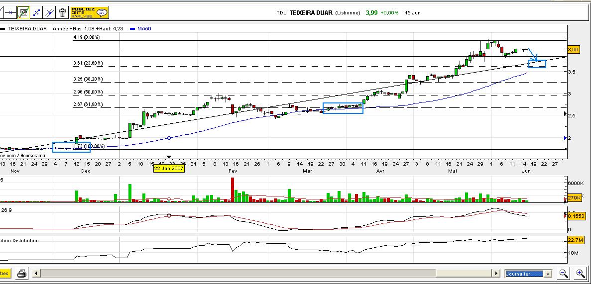Click the Fev month axis label
Screen dimensions: 591x284
pos(233,171)
